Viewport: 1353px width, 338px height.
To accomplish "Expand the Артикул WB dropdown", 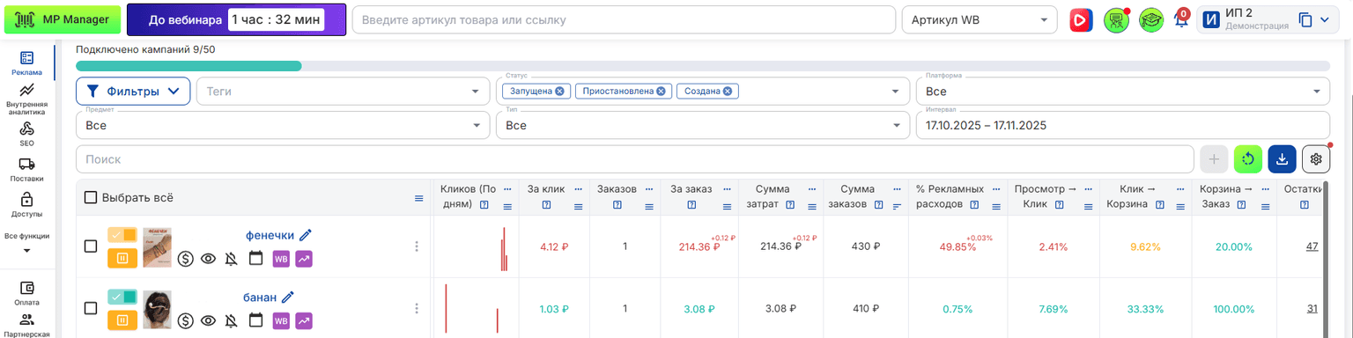I will click(x=980, y=19).
